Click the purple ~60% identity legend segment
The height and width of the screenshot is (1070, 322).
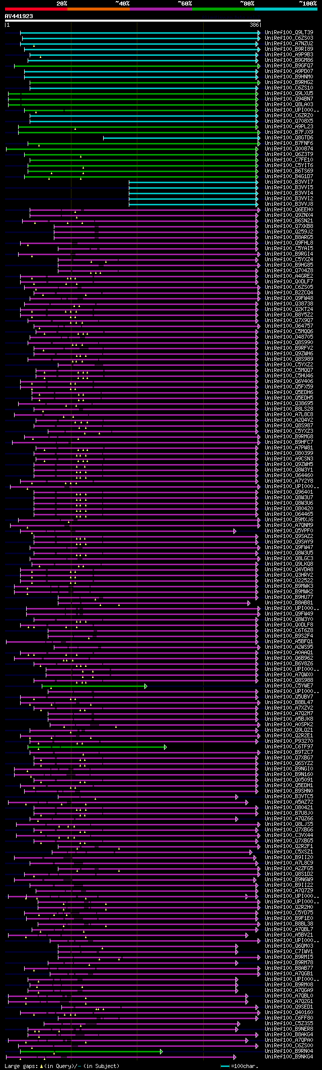[x=161, y=9]
